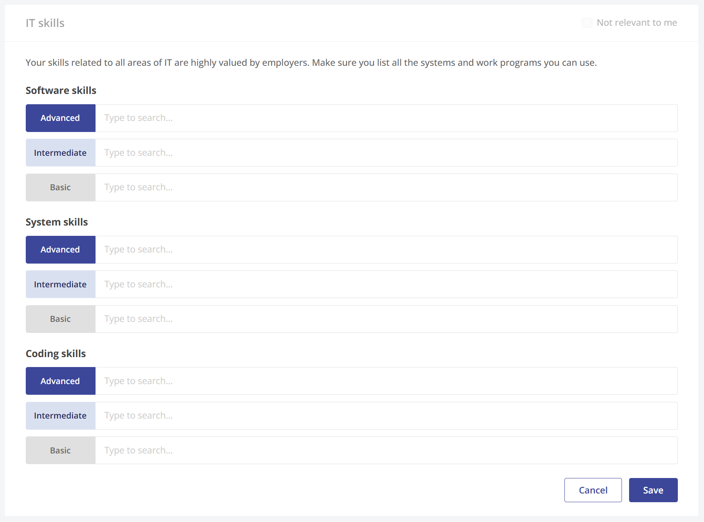Screen dimensions: 704x522
Task: Click Coding skills Intermediate search field
Action: [386, 416]
